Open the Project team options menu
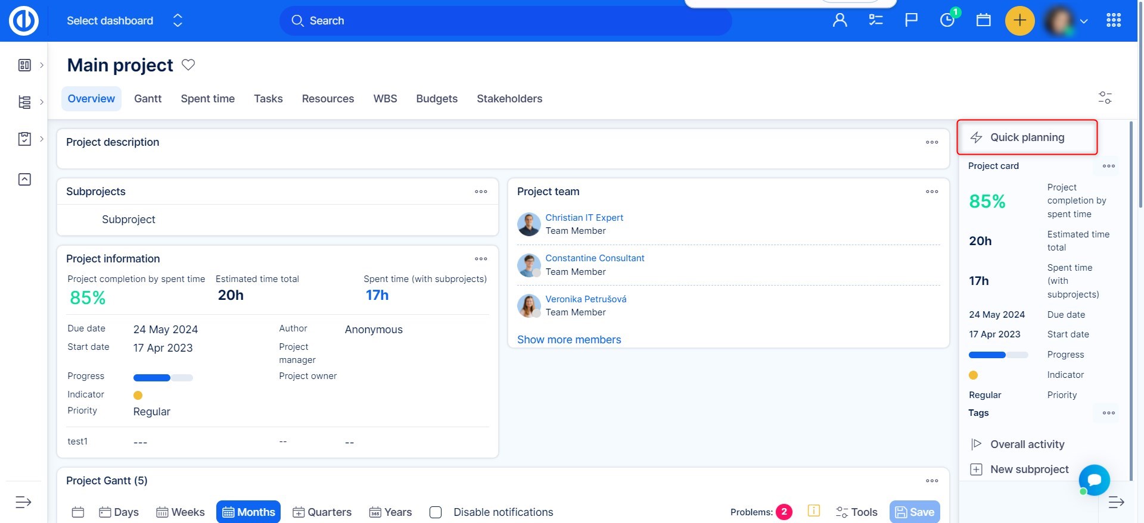This screenshot has width=1144, height=523. 932,192
